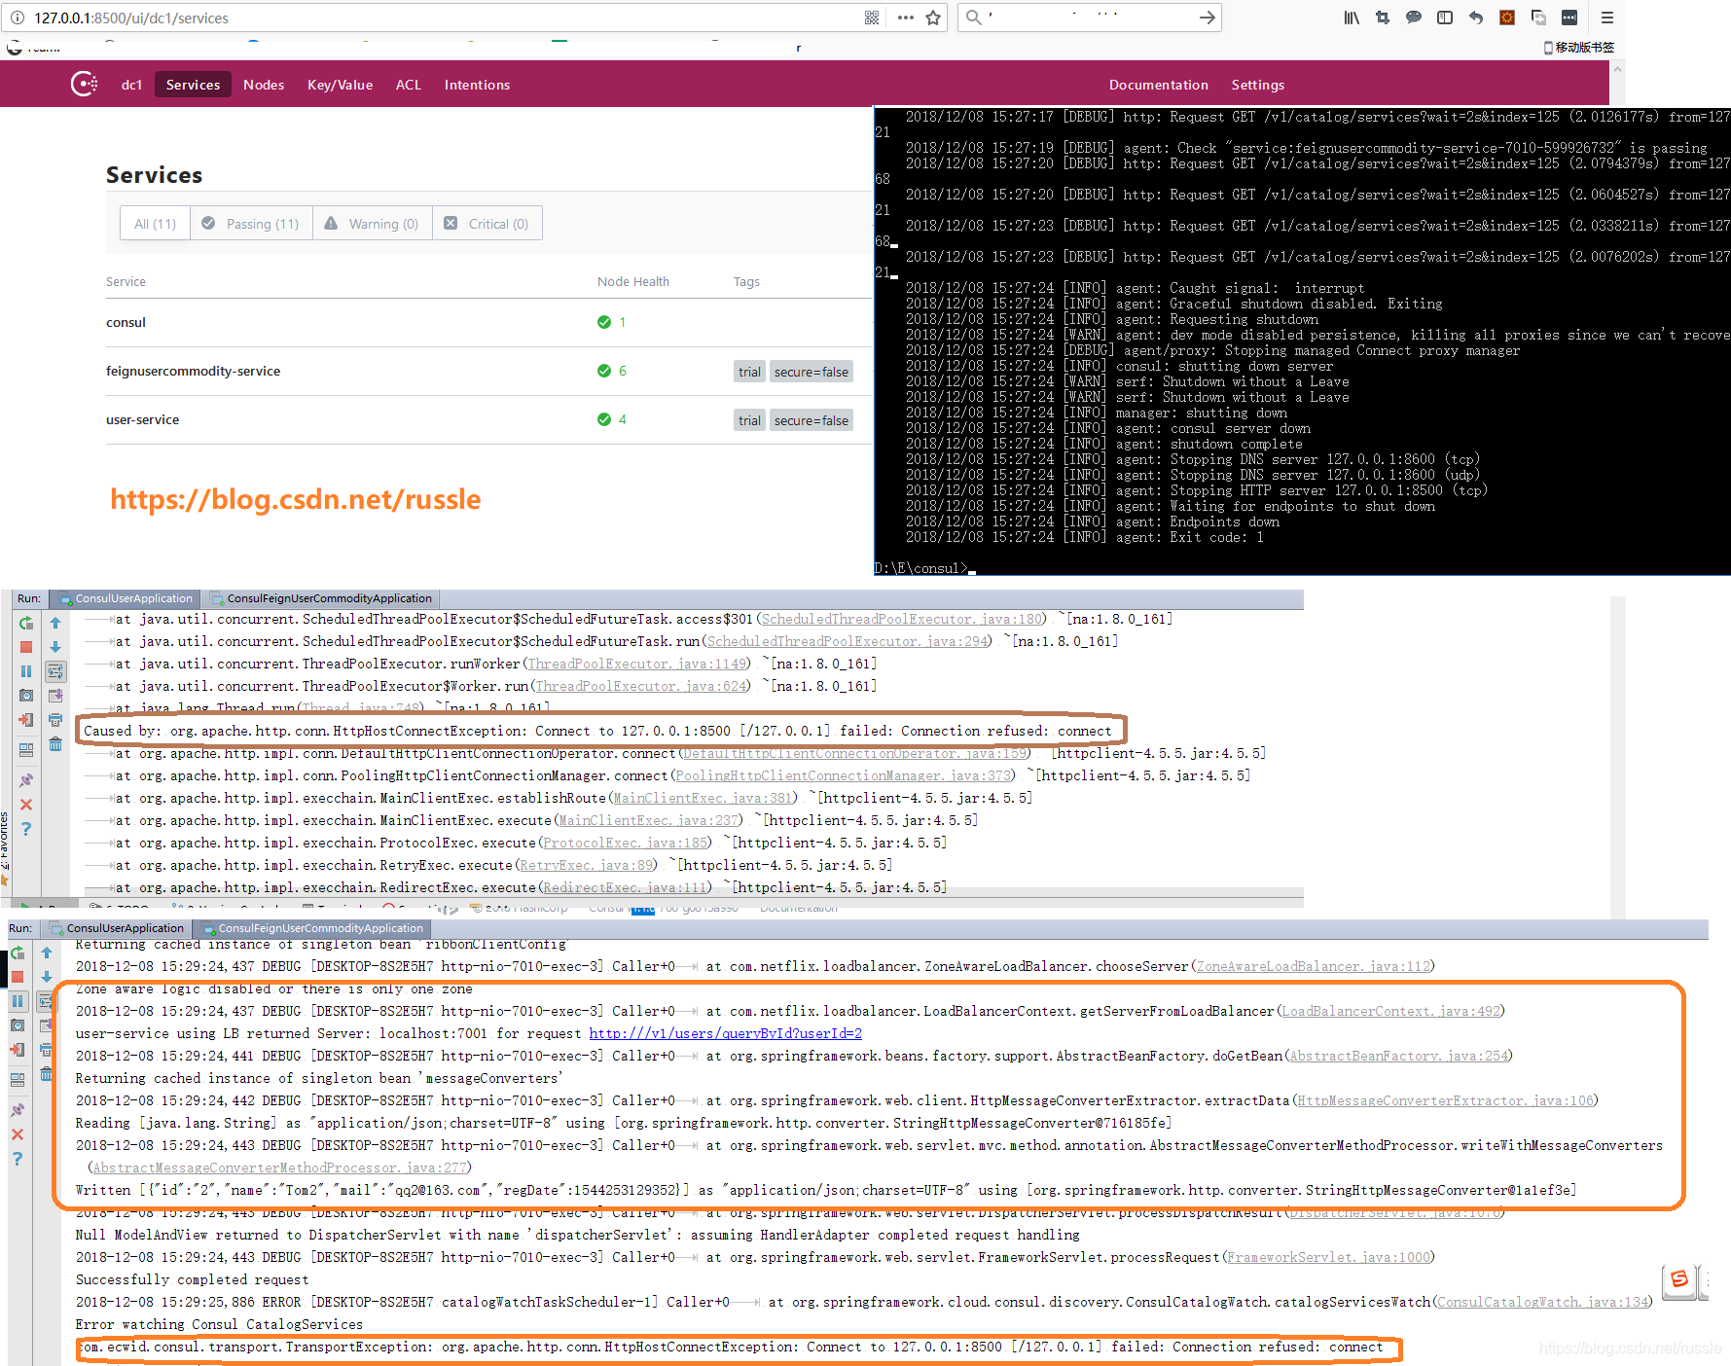Screen dimensions: 1731x1366
Task: Filter services by Passing (11)
Action: click(x=251, y=224)
